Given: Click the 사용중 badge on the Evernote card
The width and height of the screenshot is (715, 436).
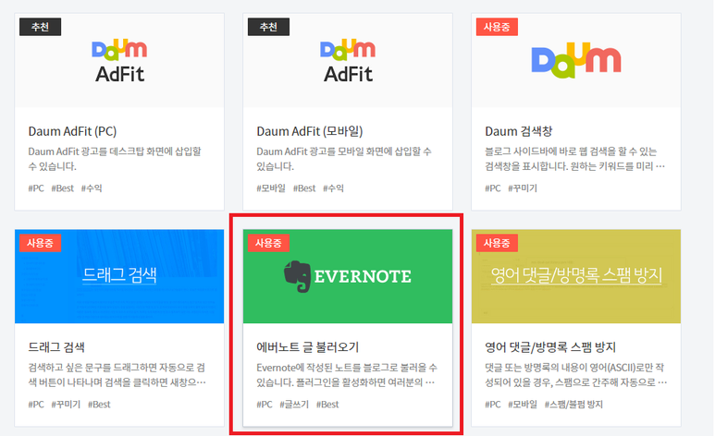Looking at the screenshot, I should [x=268, y=243].
